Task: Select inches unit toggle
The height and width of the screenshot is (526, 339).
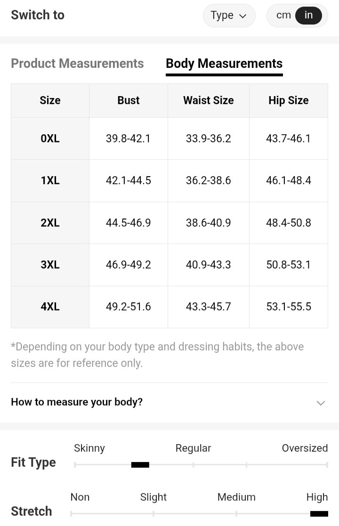Action: pos(308,15)
